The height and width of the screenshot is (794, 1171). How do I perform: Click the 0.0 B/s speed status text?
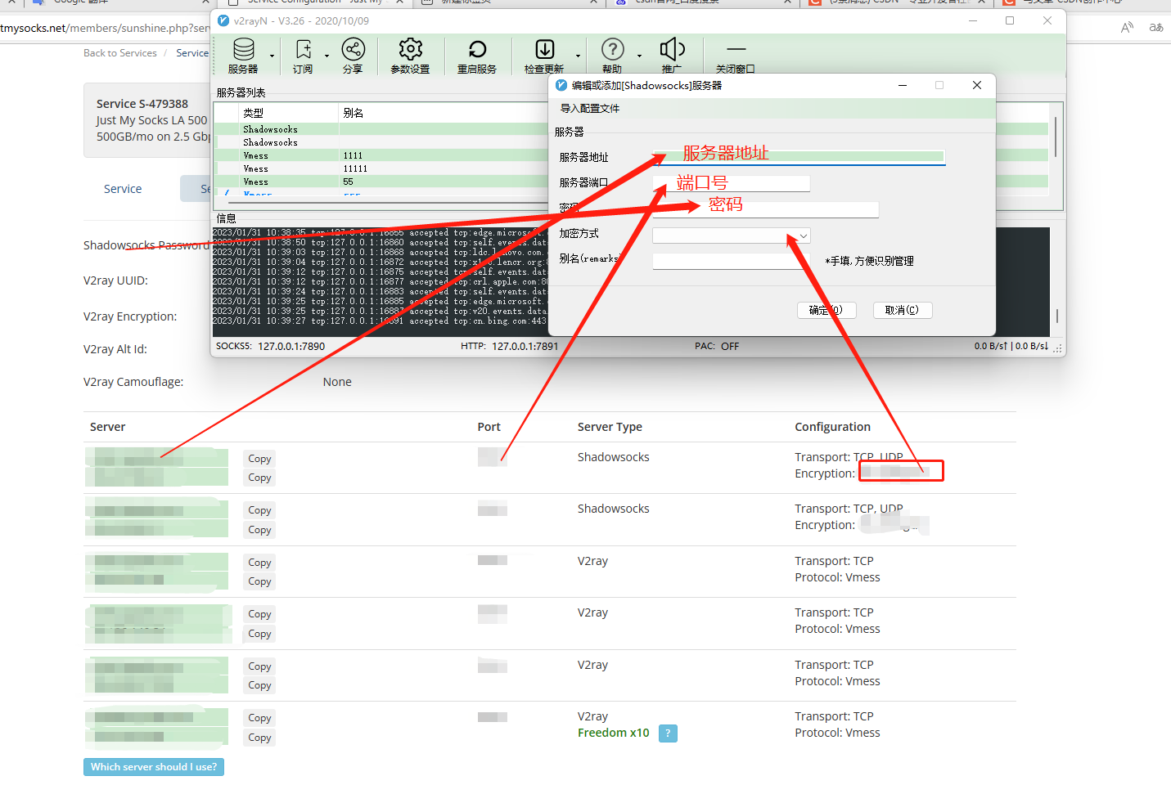coord(1011,347)
